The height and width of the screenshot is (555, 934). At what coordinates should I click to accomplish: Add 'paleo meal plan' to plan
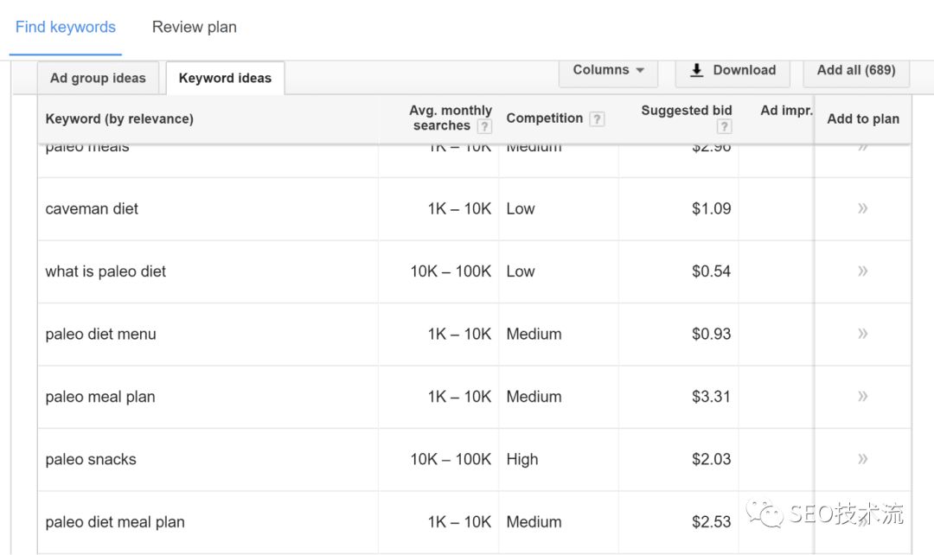tap(862, 397)
